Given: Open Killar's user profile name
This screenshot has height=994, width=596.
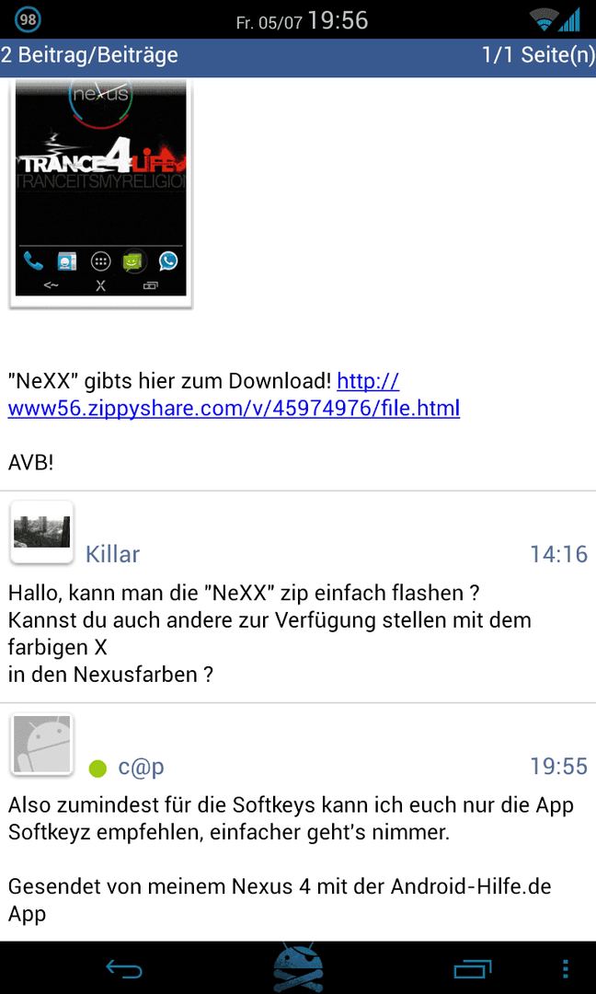Looking at the screenshot, I should tap(113, 554).
